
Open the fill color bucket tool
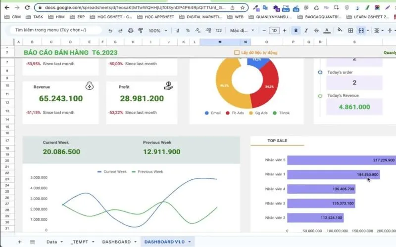tap(340, 31)
